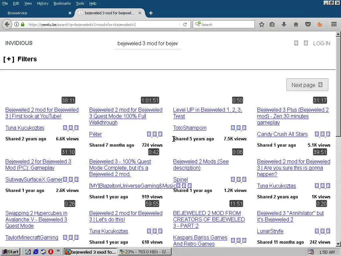Image resolution: width=341 pixels, height=256 pixels.
Task: Go to INVIDIOUS home link
Action: [19, 43]
